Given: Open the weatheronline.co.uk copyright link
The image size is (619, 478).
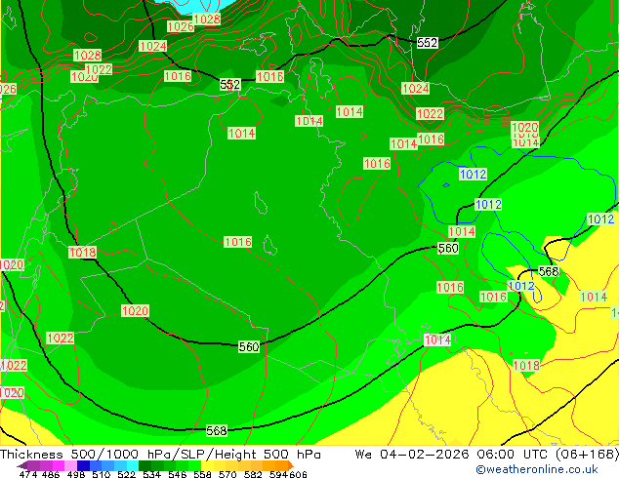Looking at the screenshot, I should coord(536,469).
